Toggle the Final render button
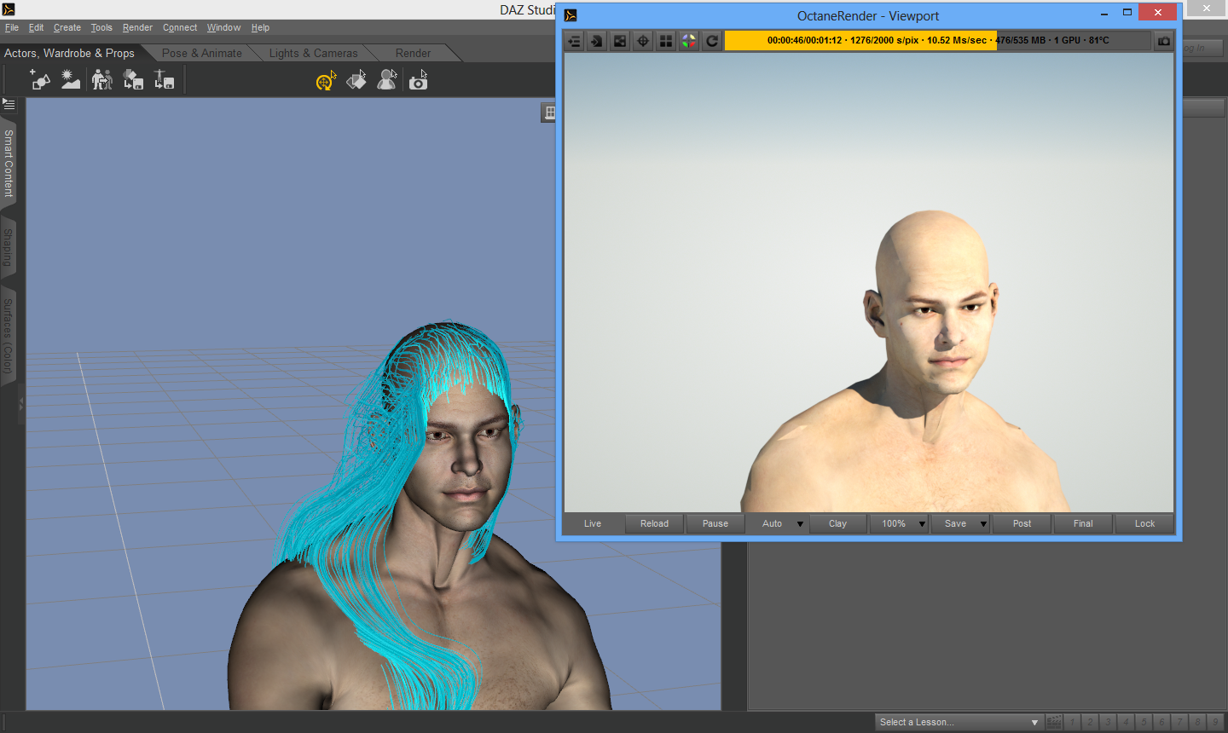 pyautogui.click(x=1083, y=523)
